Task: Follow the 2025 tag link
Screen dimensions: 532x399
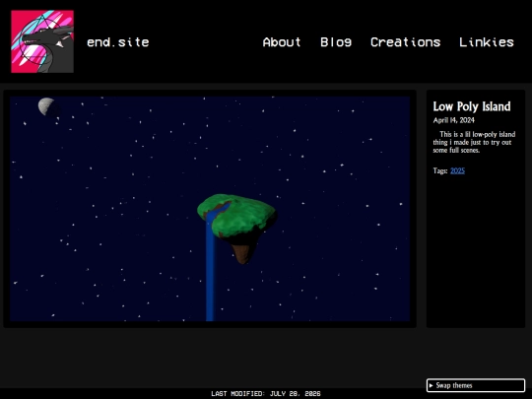Action: point(457,170)
